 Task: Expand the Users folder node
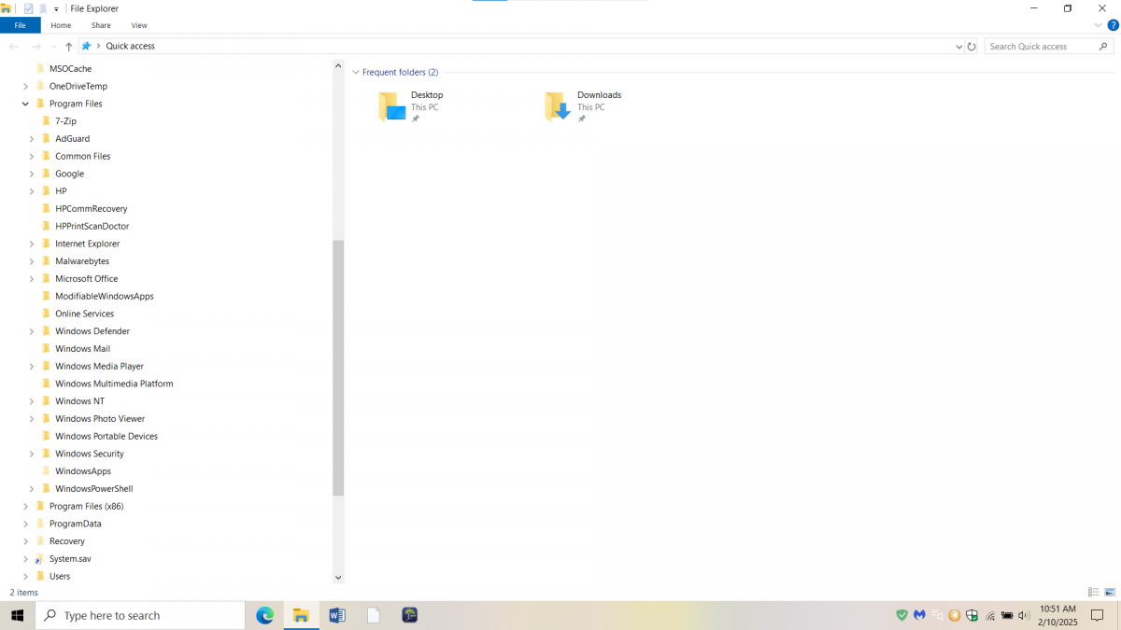pyautogui.click(x=25, y=576)
